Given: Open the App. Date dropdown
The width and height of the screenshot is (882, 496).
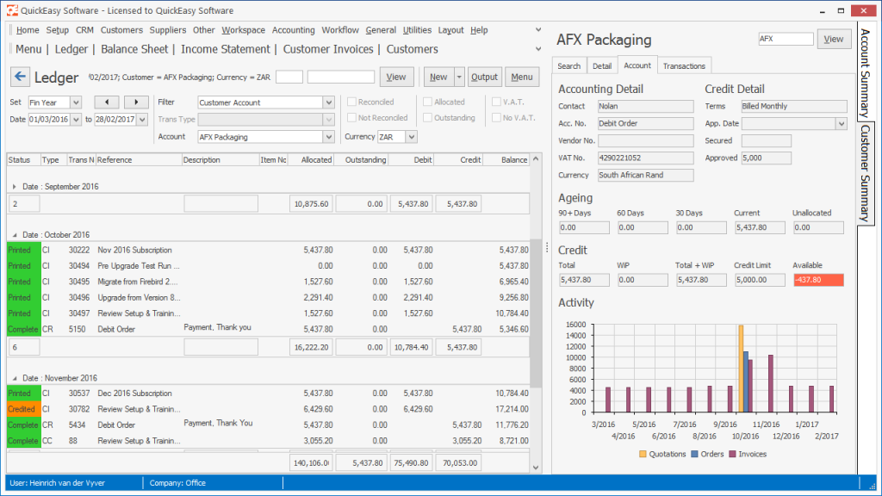Looking at the screenshot, I should tap(841, 123).
